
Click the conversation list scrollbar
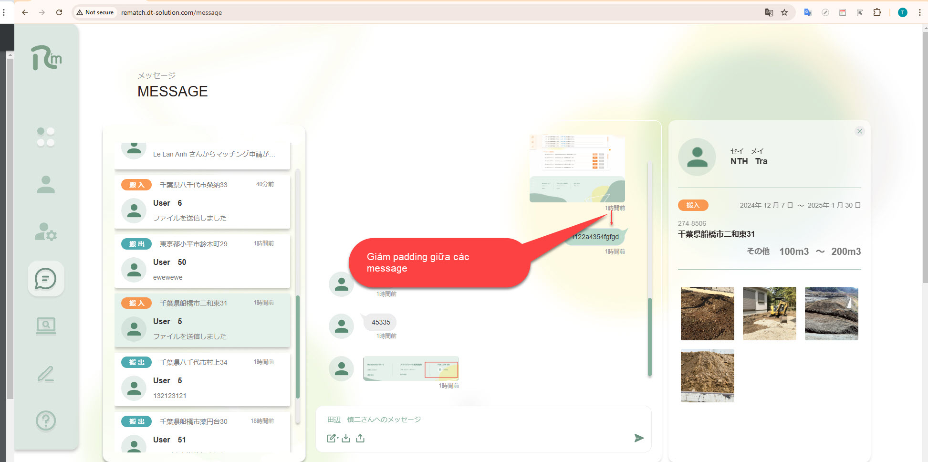(x=298, y=347)
